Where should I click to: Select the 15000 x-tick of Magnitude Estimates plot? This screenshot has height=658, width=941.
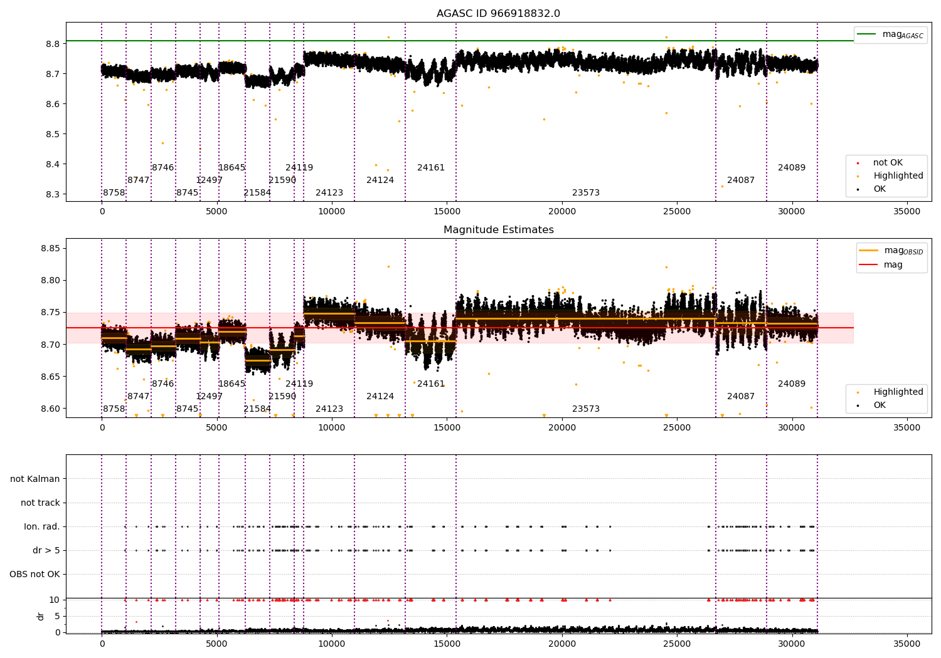tap(447, 428)
